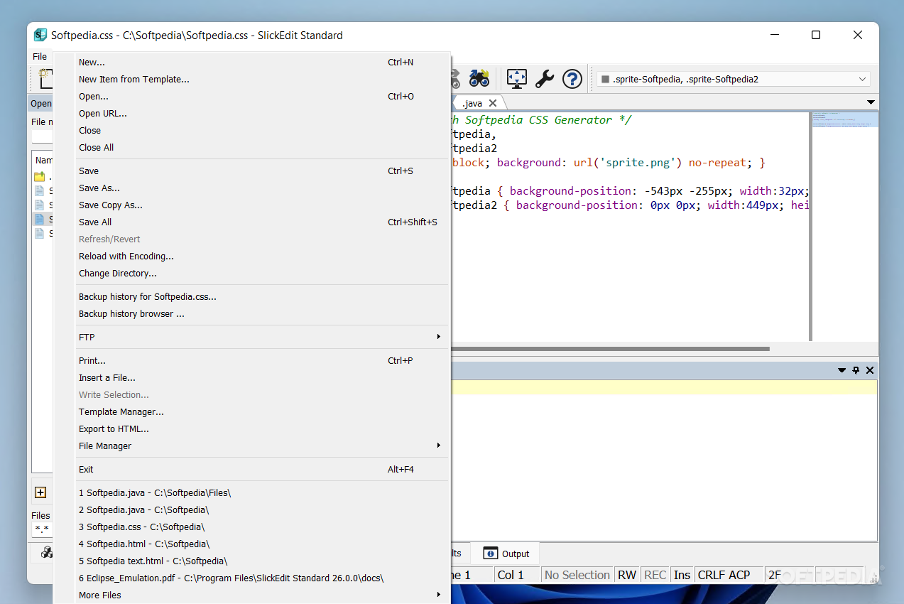
Task: Click the Files filter input field
Action: click(42, 529)
